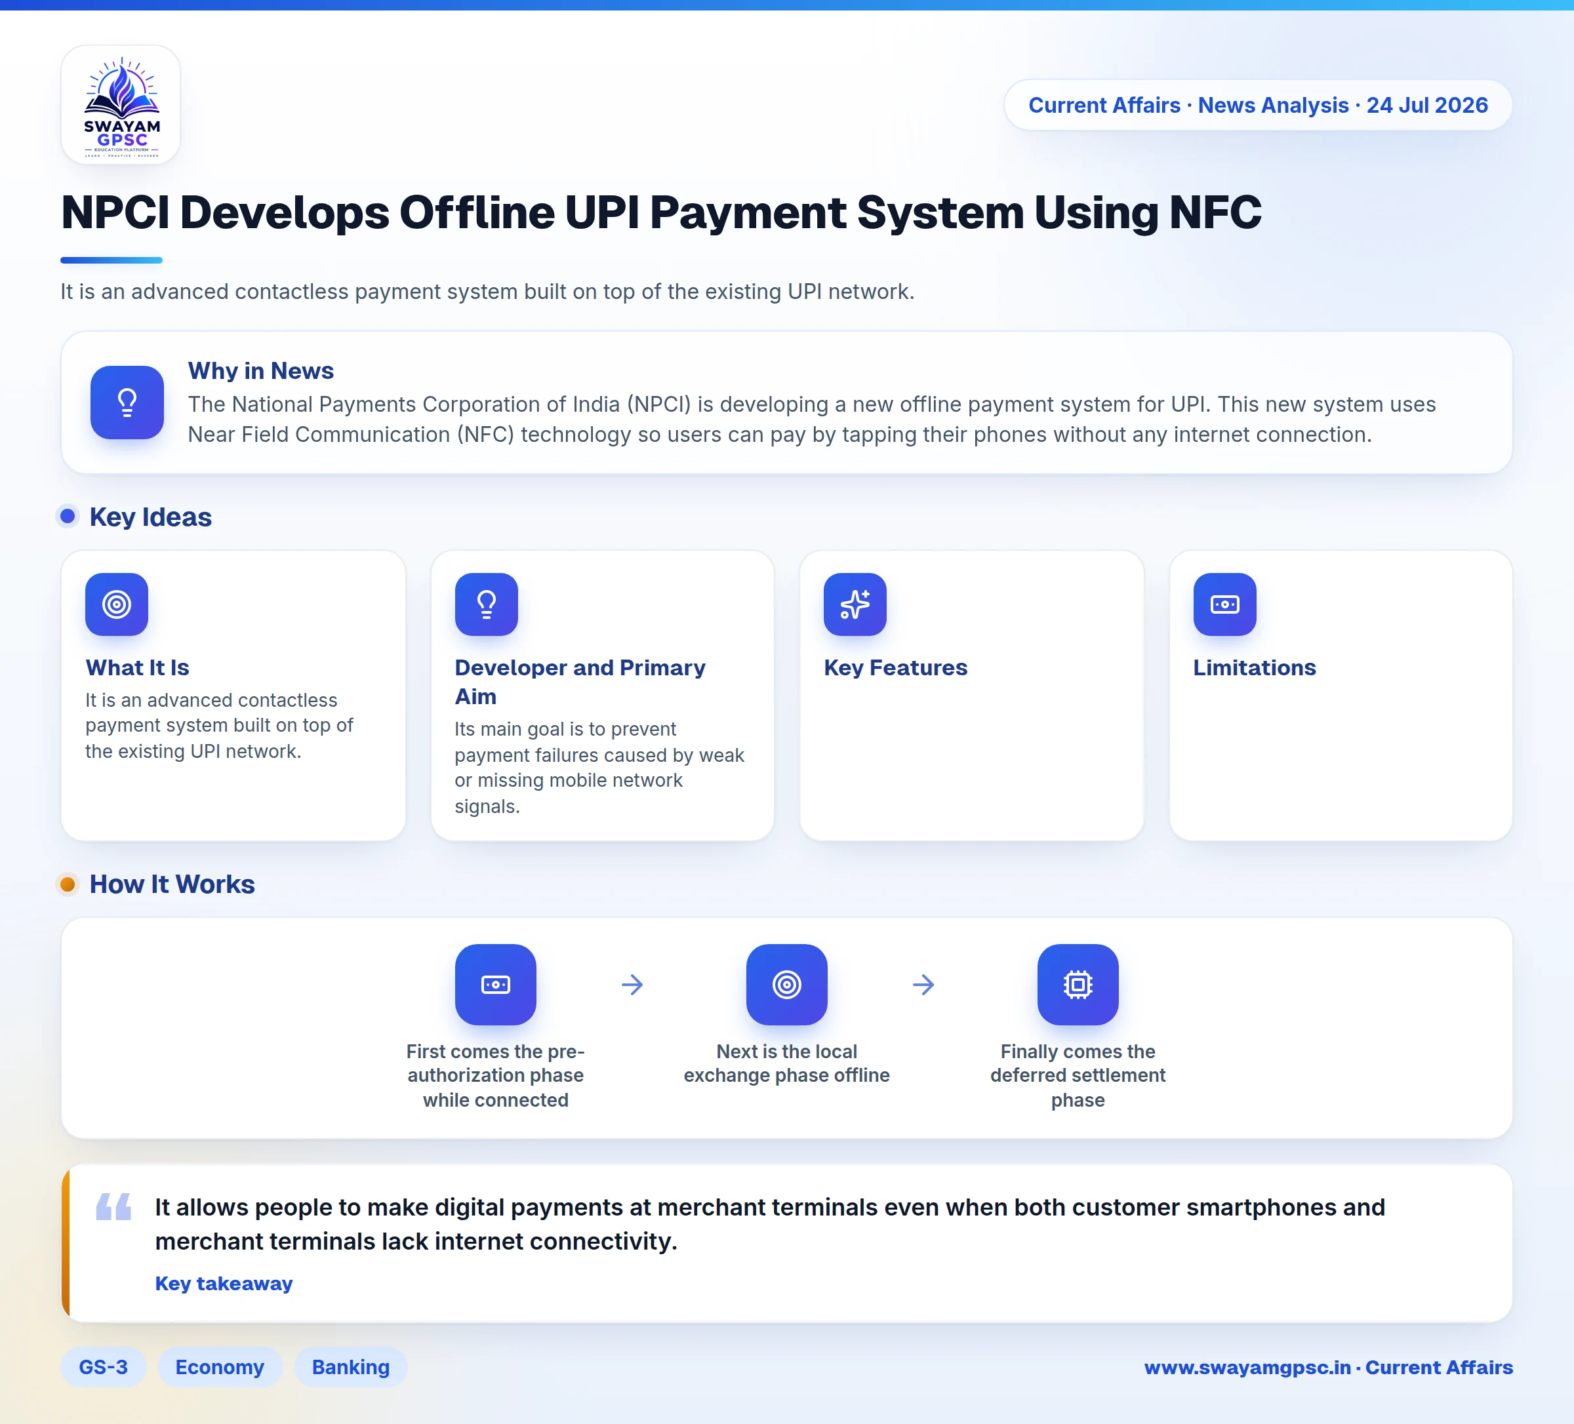Select the GS-3 tag
Image resolution: width=1574 pixels, height=1424 pixels.
(x=103, y=1367)
